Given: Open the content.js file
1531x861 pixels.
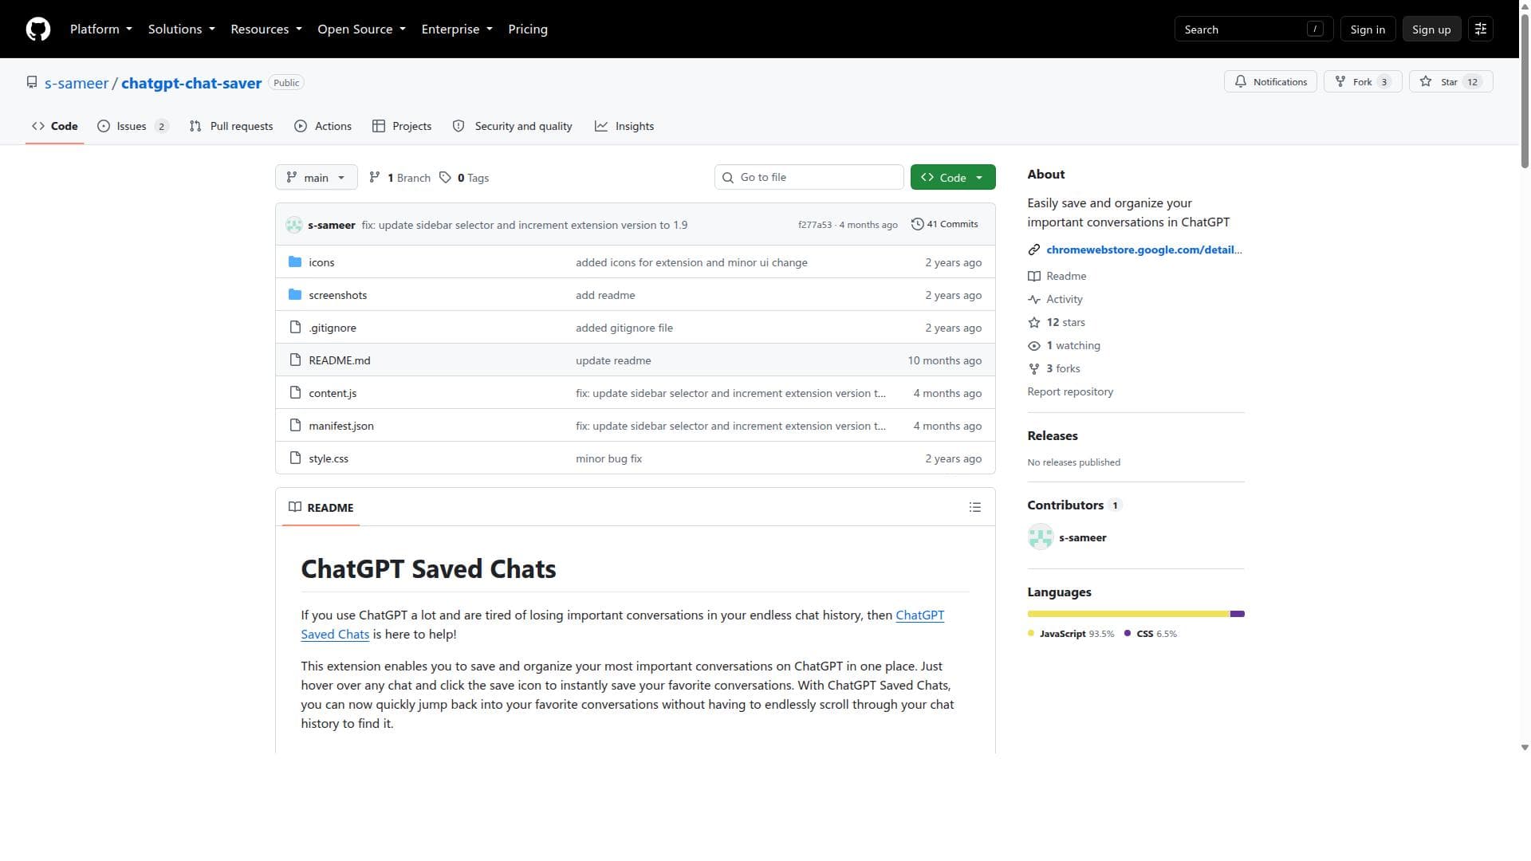Looking at the screenshot, I should tap(333, 393).
